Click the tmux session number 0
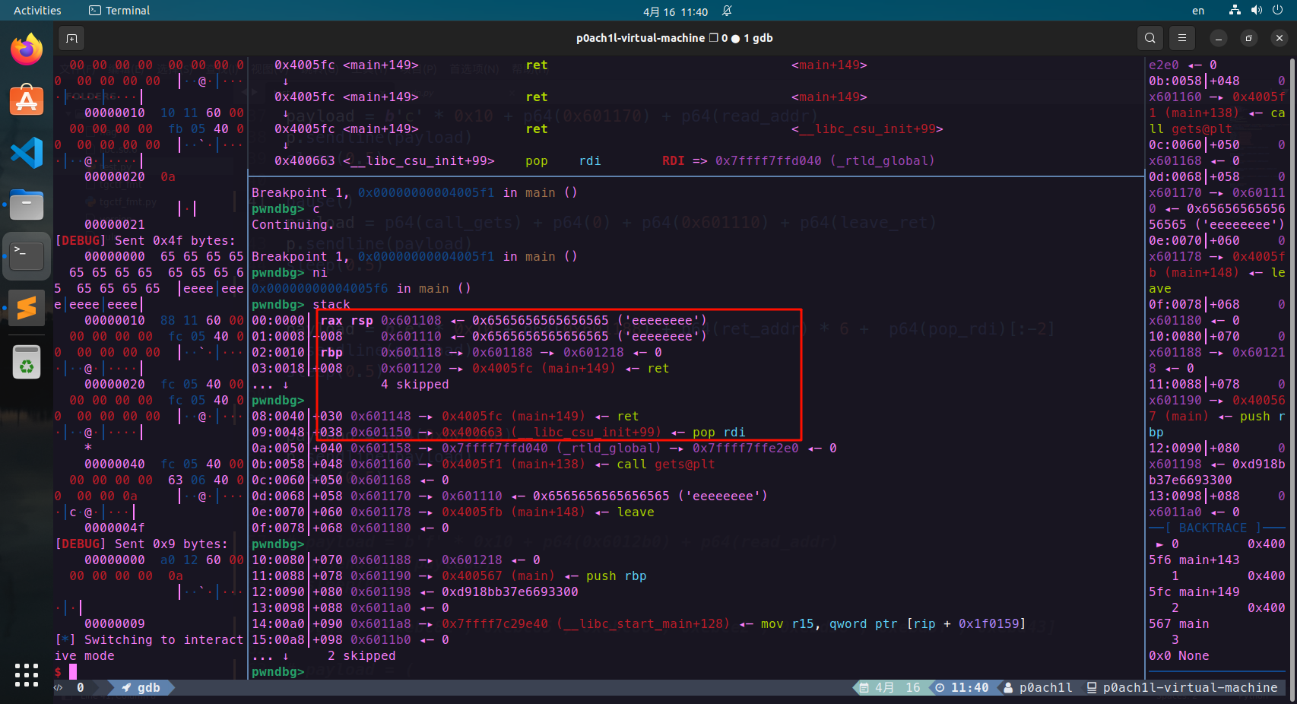 click(x=81, y=687)
